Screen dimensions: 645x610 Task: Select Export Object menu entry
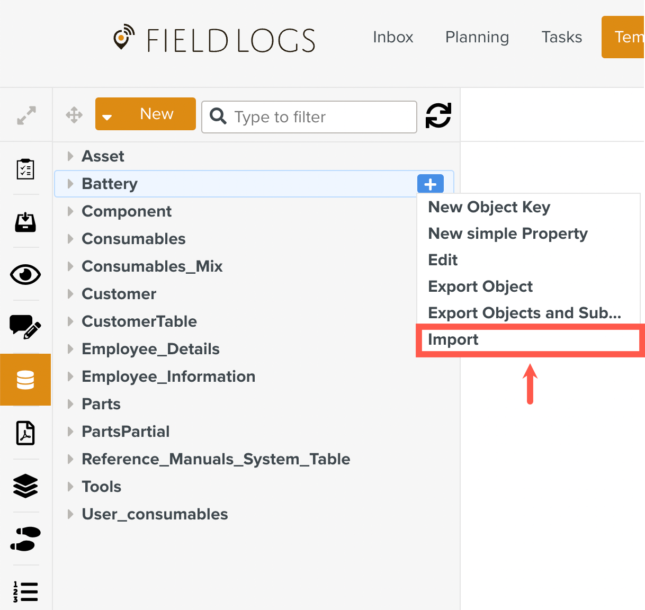pyautogui.click(x=480, y=286)
